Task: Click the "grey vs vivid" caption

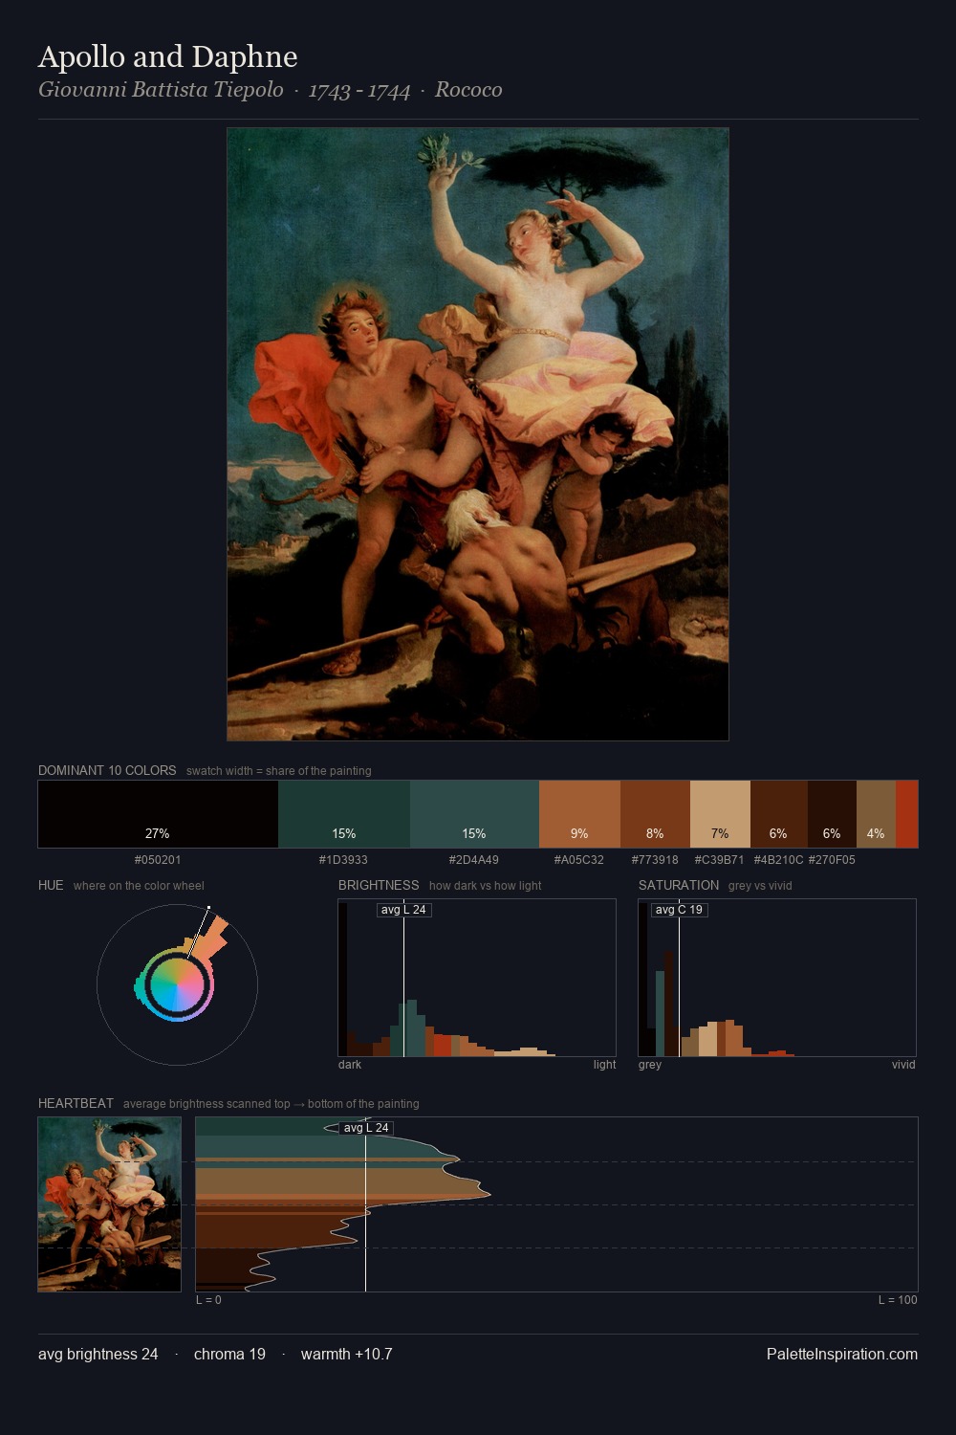Action: click(760, 886)
